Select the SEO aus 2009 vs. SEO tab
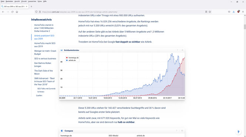 (14, 7)
